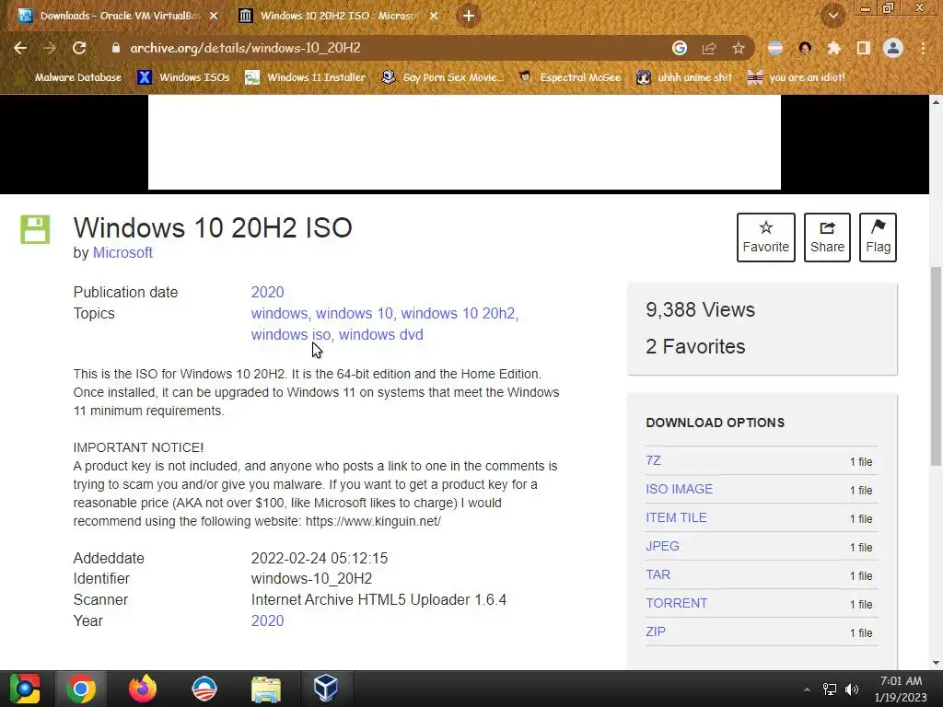Open the share page icon in address bar
Viewport: 943px width, 707px height.
pos(709,48)
